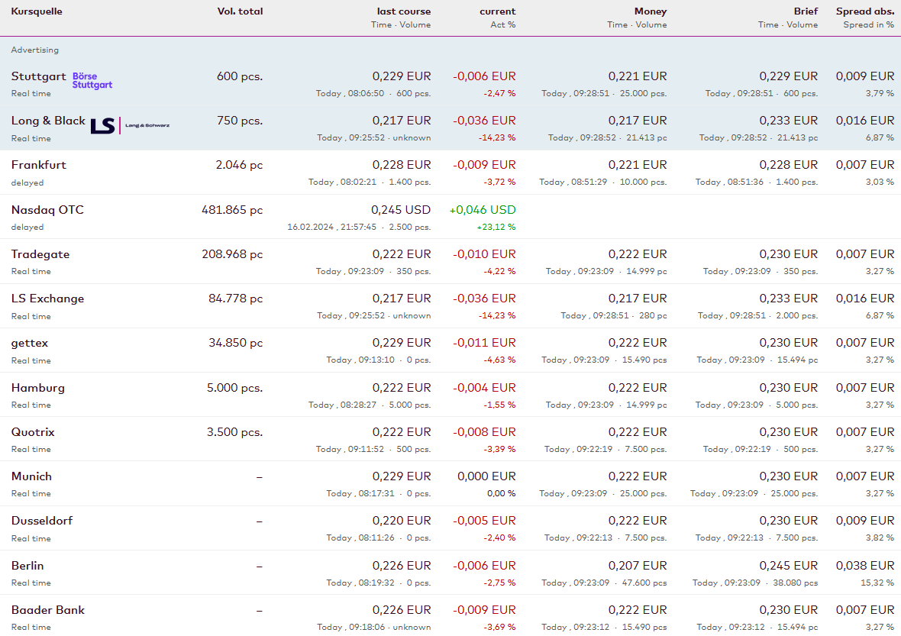Image resolution: width=901 pixels, height=636 pixels.
Task: Open the Berlin exchange row
Action: (27, 565)
